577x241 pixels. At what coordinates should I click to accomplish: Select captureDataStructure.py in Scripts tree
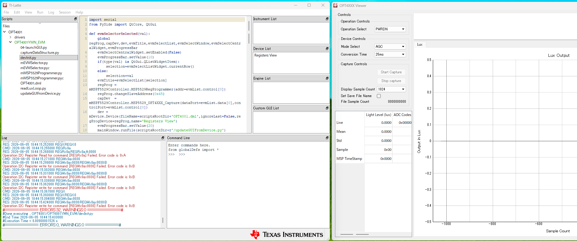[x=40, y=53]
